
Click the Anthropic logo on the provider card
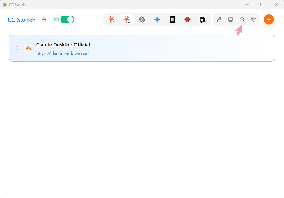pyautogui.click(x=29, y=48)
